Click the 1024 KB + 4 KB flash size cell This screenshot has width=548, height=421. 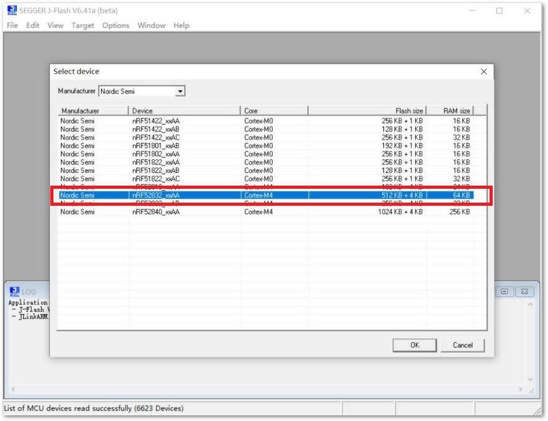click(400, 211)
